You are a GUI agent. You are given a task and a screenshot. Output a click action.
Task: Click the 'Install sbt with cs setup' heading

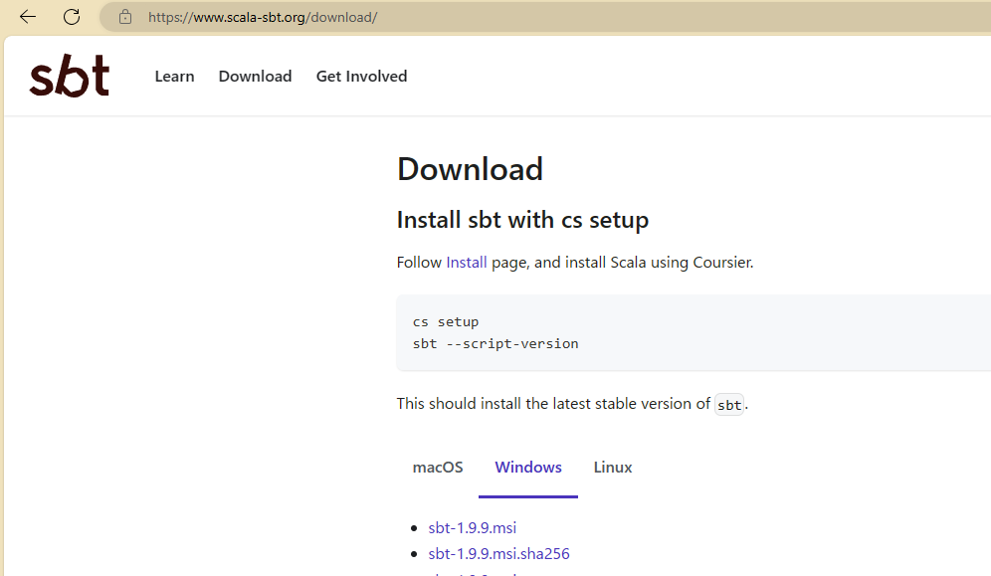[522, 220]
